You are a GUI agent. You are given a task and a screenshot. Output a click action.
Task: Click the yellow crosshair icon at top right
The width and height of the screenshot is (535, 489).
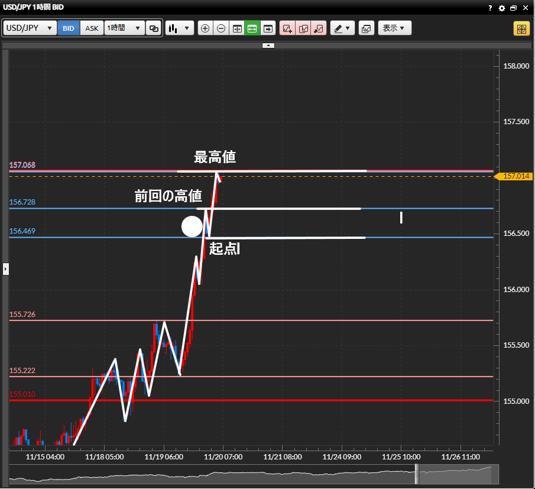tap(521, 28)
